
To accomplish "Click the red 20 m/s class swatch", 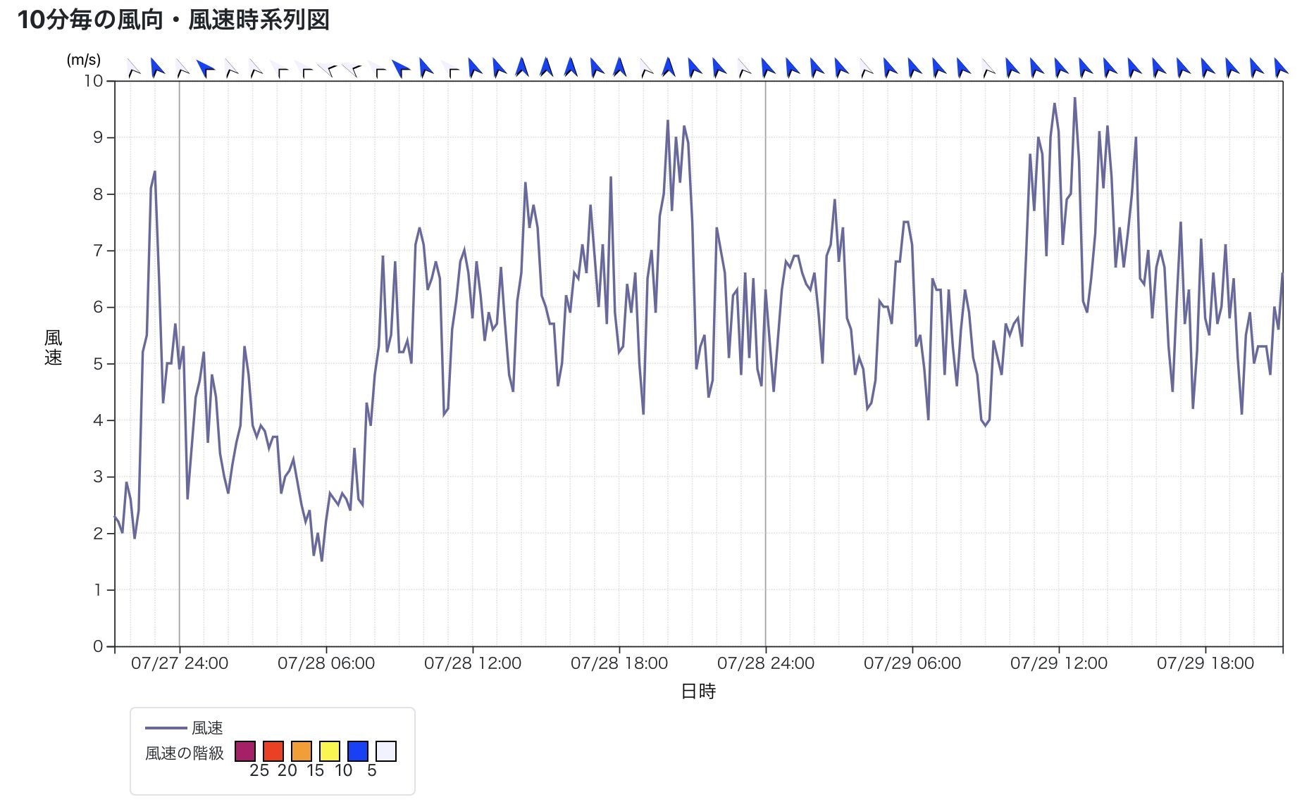I will pyautogui.click(x=273, y=751).
